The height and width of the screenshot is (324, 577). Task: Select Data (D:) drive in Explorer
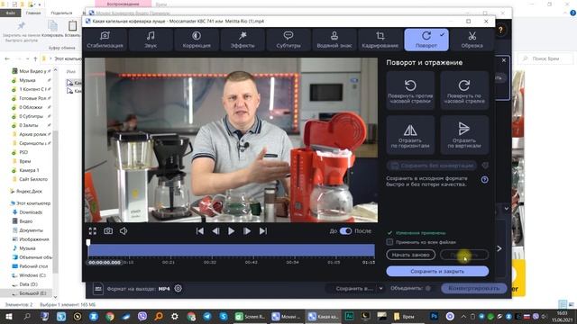[28, 284]
